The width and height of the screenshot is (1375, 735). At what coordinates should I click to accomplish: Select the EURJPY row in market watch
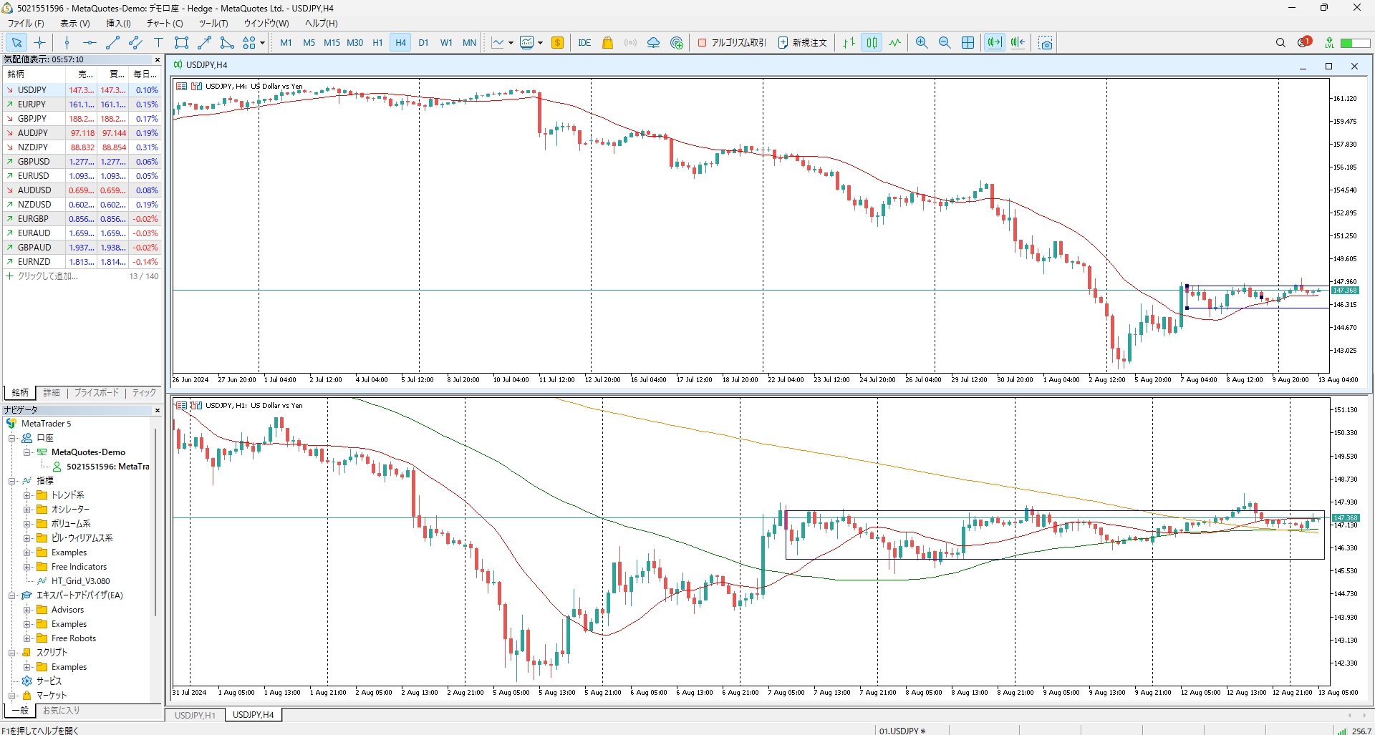click(x=32, y=104)
